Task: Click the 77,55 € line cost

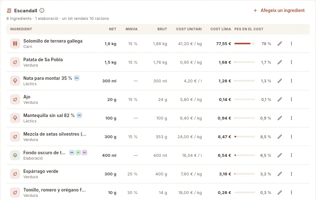Action: (x=223, y=44)
